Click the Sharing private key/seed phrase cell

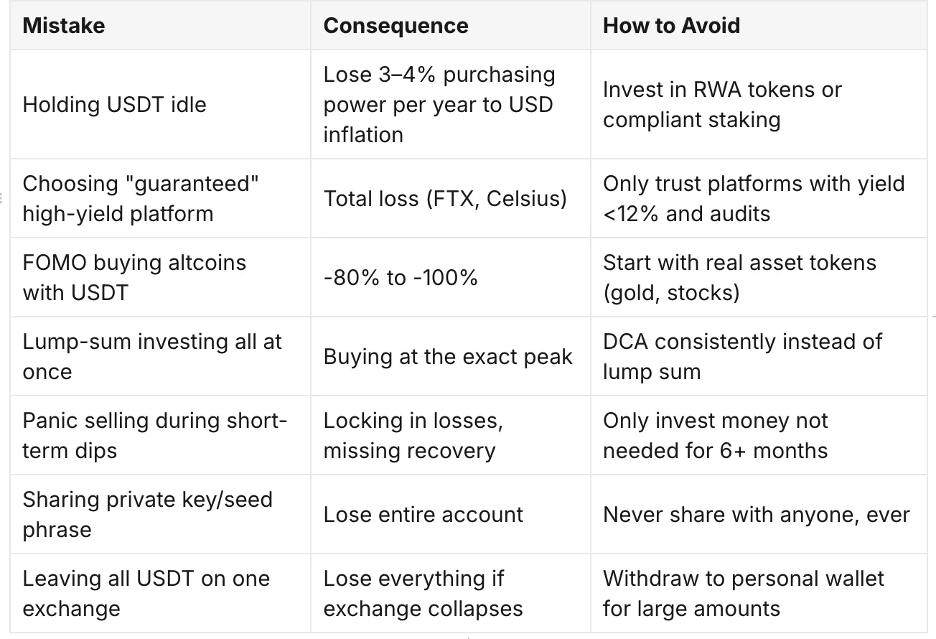(160, 514)
